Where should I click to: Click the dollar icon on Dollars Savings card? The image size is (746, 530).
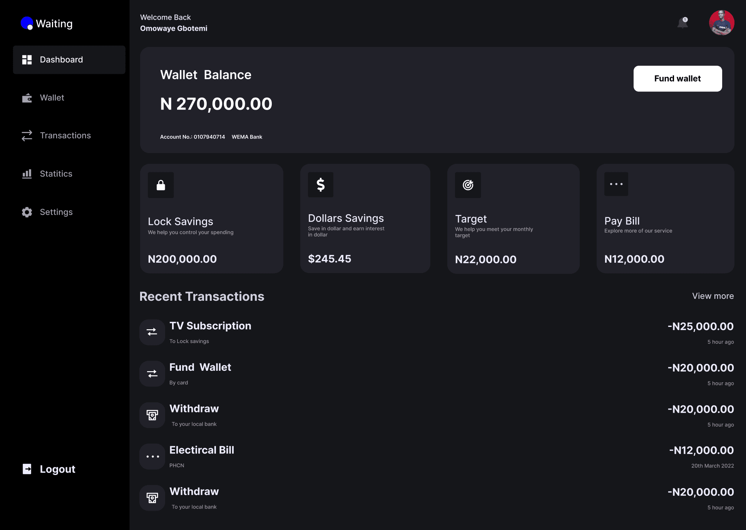click(x=320, y=185)
